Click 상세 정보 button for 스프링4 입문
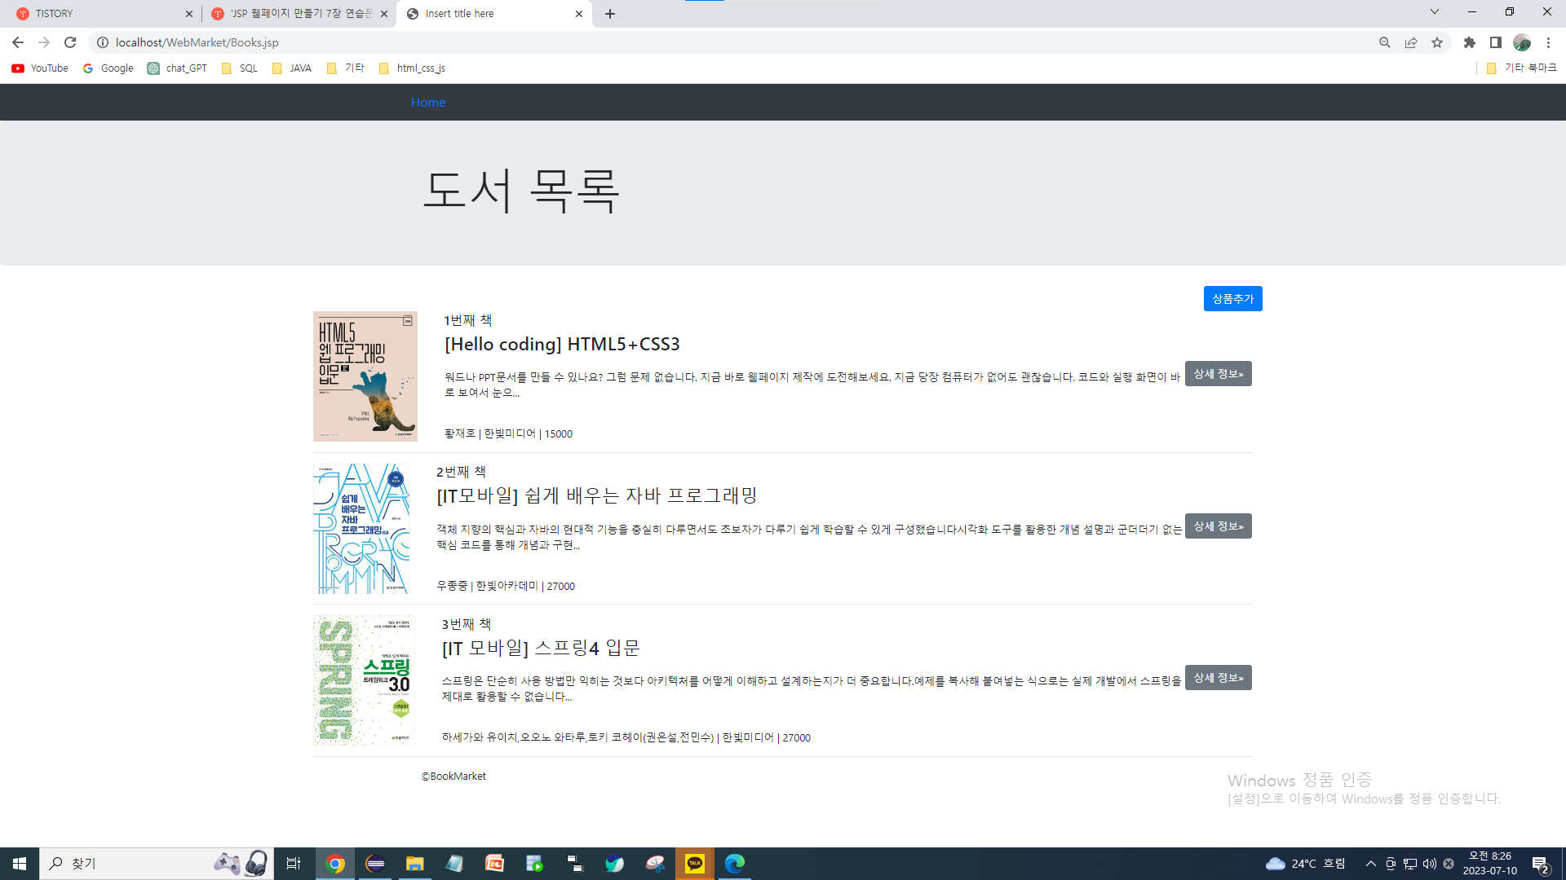The height and width of the screenshot is (880, 1566). pos(1218,678)
